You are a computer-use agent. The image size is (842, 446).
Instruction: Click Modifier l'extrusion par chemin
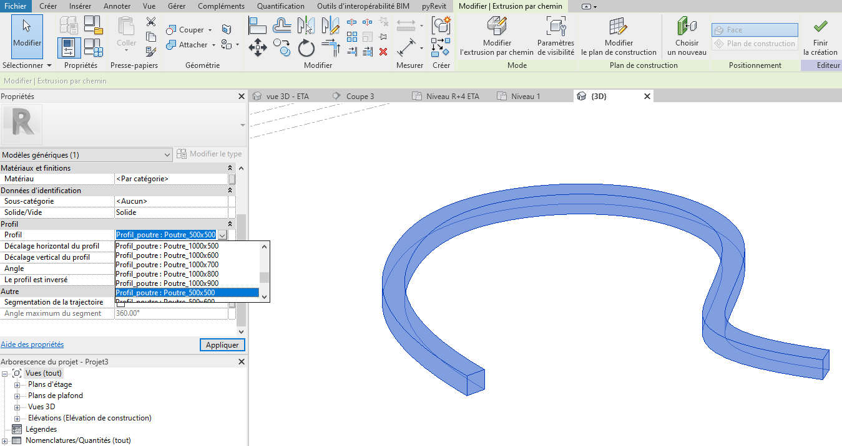click(x=497, y=36)
